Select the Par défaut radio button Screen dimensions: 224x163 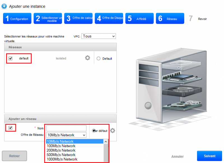94,131
